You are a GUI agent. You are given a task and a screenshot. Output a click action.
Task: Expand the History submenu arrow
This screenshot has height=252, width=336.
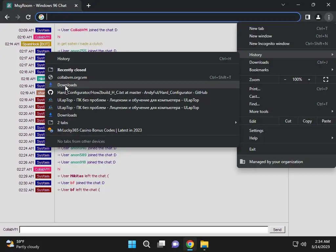(332, 55)
